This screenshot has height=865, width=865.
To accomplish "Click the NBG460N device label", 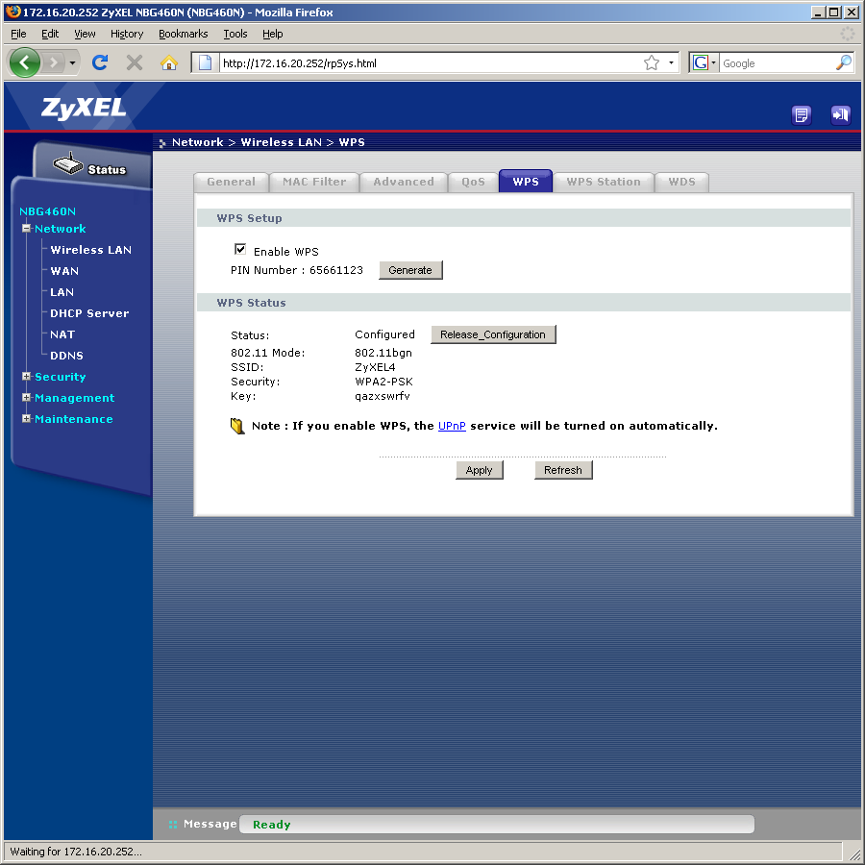I will click(47, 211).
